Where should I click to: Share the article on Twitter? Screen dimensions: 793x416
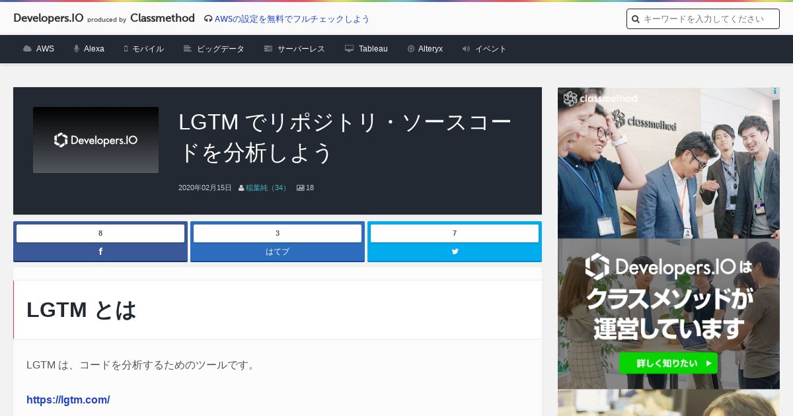[x=455, y=252]
